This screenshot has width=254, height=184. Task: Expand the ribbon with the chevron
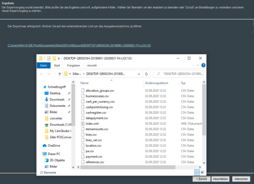pyautogui.click(x=199, y=66)
